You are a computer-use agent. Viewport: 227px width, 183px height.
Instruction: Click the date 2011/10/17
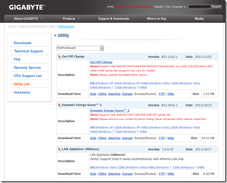coord(203,150)
